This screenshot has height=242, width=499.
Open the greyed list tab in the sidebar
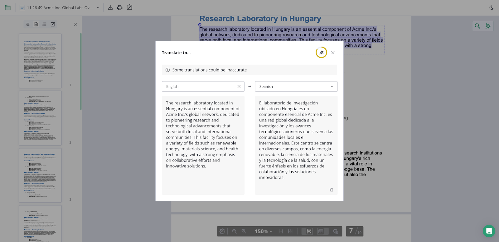click(44, 24)
